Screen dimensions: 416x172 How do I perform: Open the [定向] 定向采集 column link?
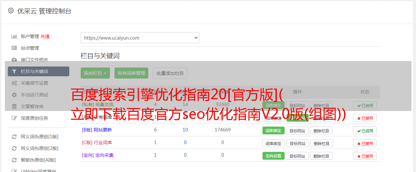98,155
